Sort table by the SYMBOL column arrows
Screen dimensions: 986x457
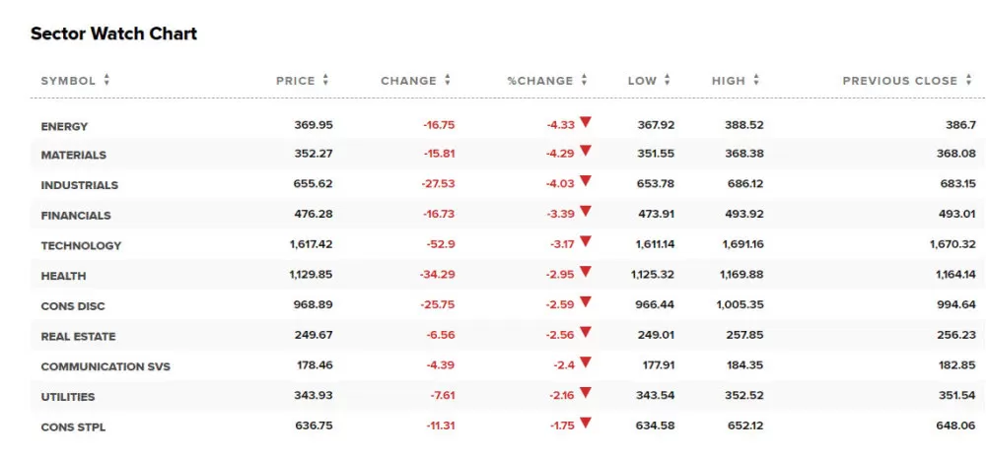106,80
